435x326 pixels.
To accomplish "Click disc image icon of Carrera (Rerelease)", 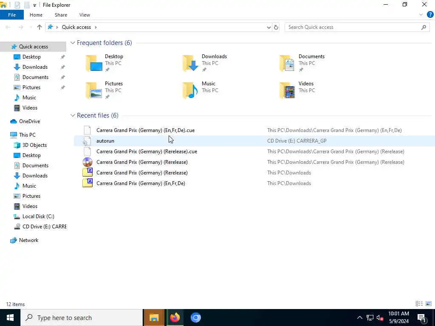I will tap(88, 162).
